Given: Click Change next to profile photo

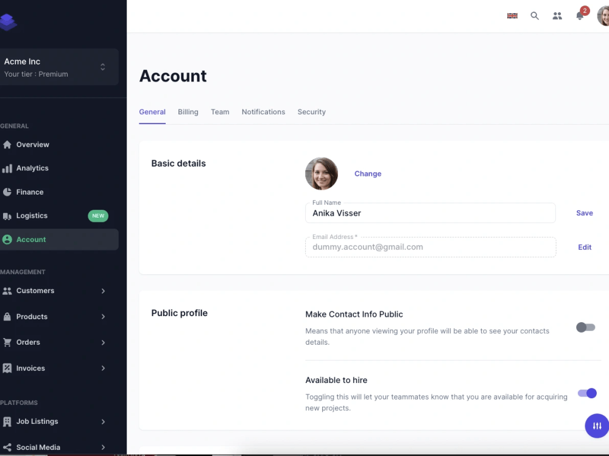Looking at the screenshot, I should [368, 174].
